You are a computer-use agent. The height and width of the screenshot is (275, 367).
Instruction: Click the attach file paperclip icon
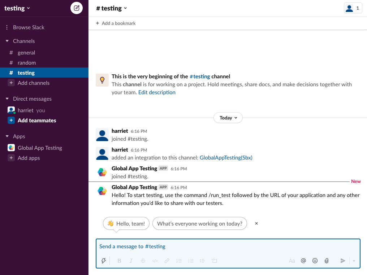pos(327,261)
